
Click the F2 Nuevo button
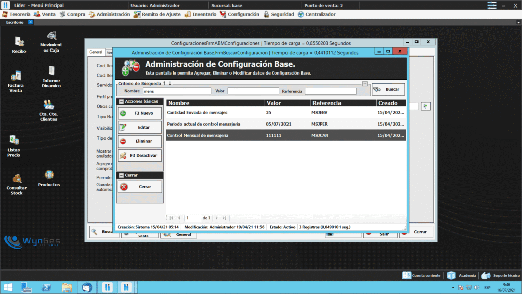pyautogui.click(x=140, y=113)
